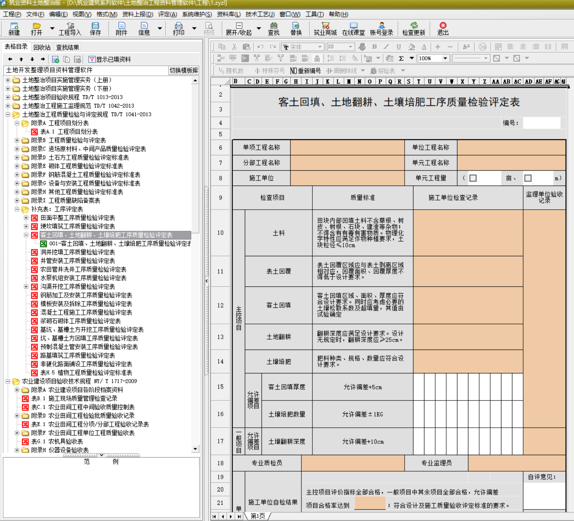
Task: Click the fill color paint bucket icon
Action: [411, 47]
